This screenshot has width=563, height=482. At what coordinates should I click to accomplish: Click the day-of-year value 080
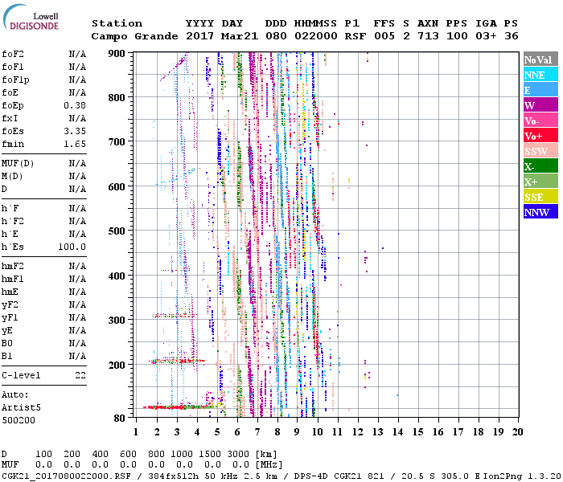tap(276, 36)
